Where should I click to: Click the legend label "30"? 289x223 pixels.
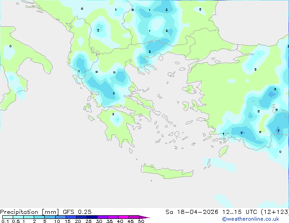[99, 221]
